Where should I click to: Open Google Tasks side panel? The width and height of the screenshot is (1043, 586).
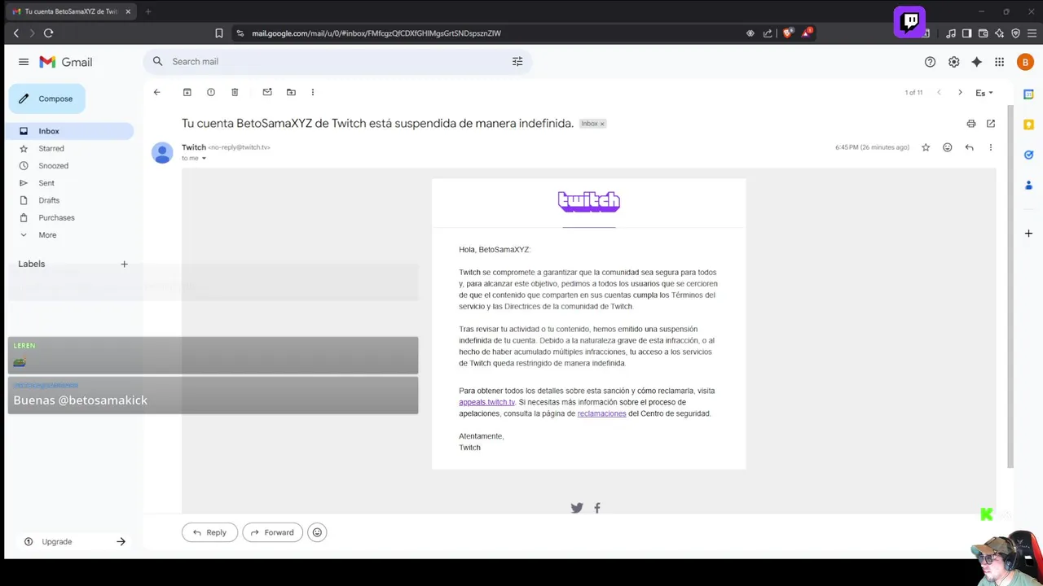tap(1028, 155)
